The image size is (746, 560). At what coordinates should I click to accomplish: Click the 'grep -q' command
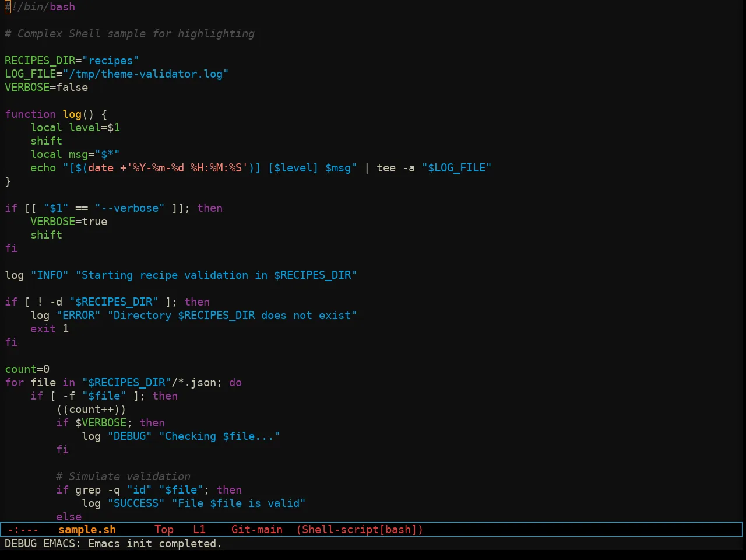coord(97,490)
